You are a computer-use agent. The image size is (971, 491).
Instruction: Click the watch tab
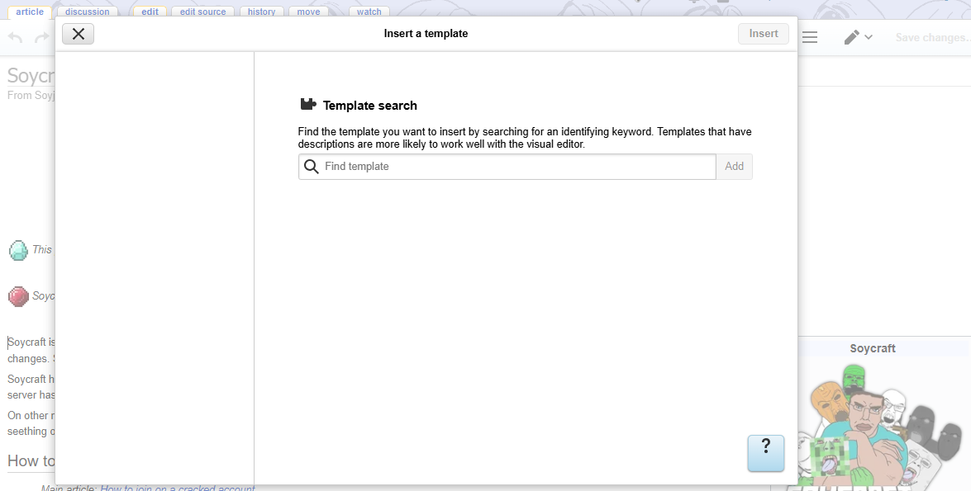pos(369,12)
